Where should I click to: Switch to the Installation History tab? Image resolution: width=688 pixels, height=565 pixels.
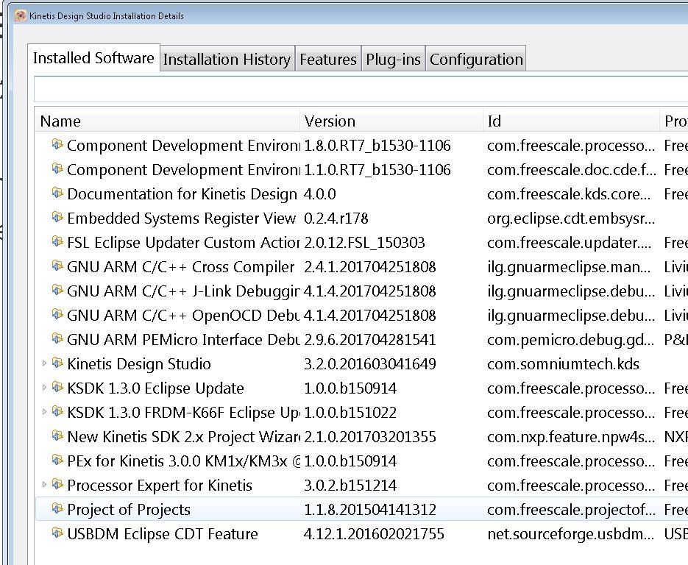tap(227, 59)
